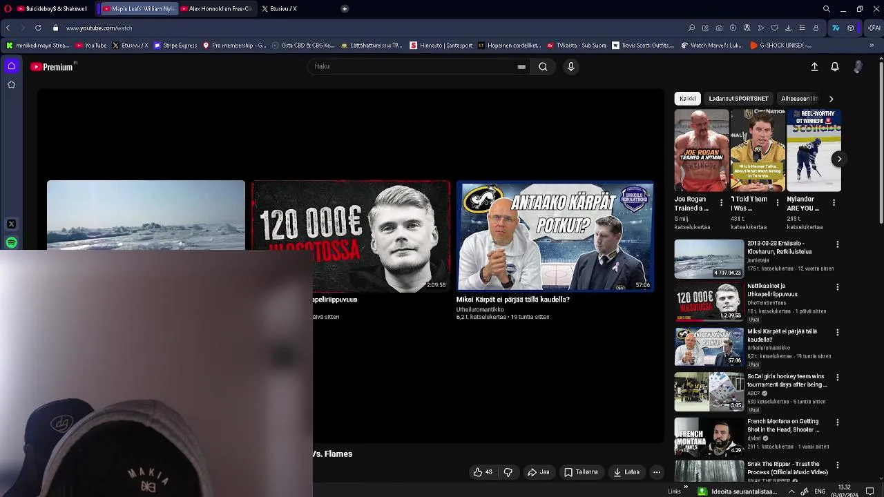Take a snapshot with the camera icon

point(719,28)
